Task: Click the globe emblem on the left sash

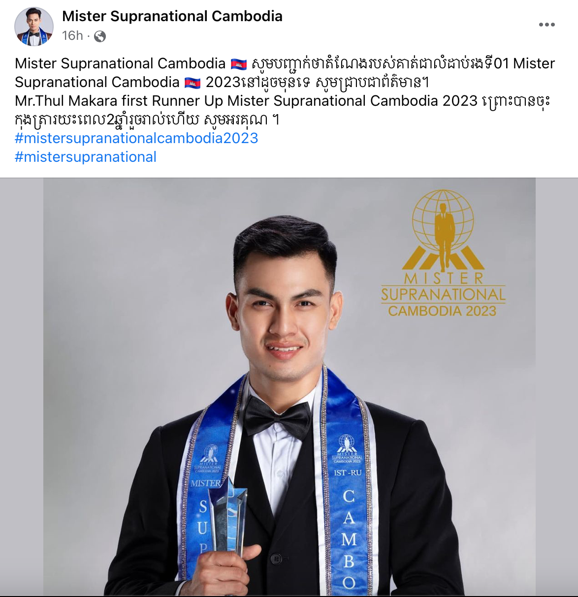Action: 211,453
